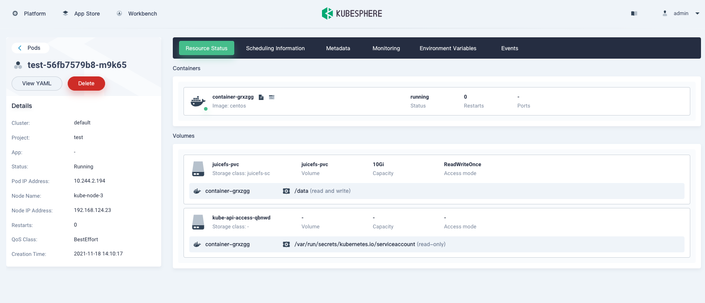Click the juicefs-pvc volume disk icon
This screenshot has height=303, width=705.
198,169
